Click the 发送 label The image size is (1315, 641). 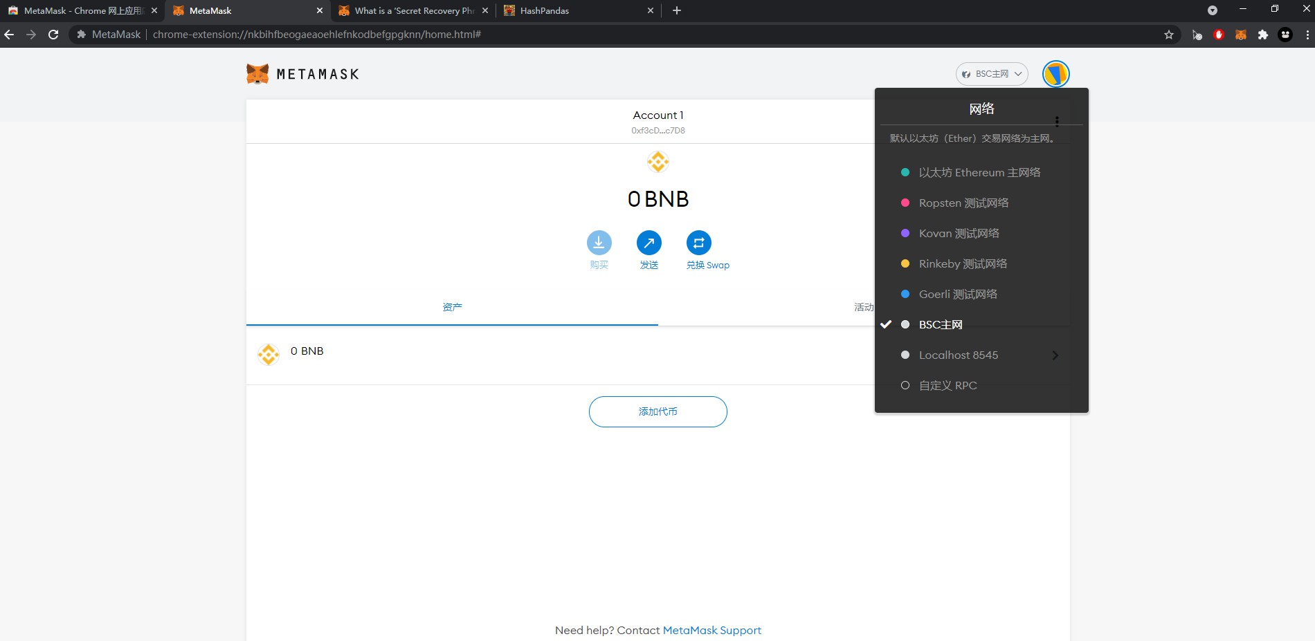(x=649, y=266)
